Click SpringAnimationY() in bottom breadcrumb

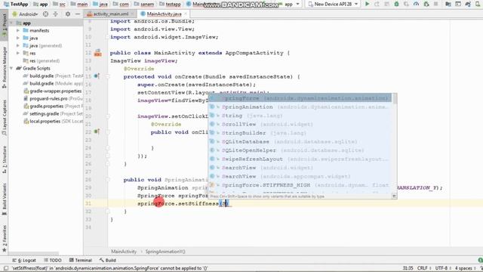pos(165,252)
